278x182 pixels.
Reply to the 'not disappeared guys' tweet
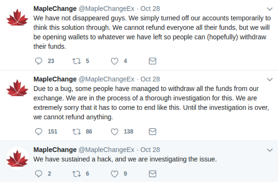coord(39,61)
